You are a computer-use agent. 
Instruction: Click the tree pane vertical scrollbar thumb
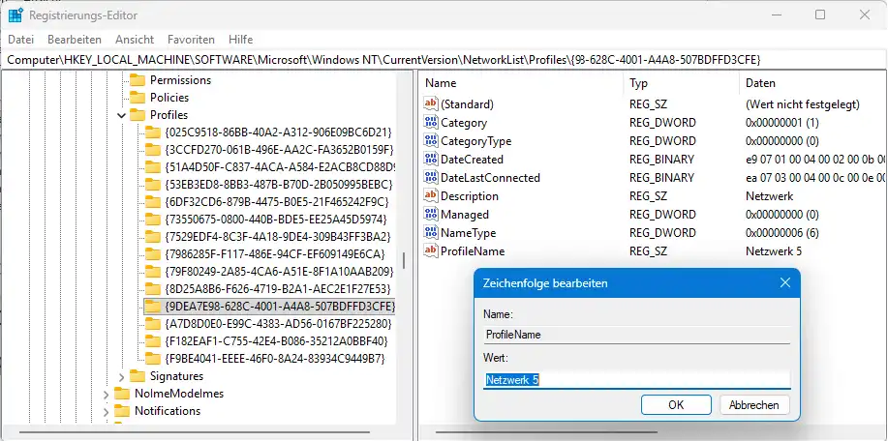click(x=404, y=260)
